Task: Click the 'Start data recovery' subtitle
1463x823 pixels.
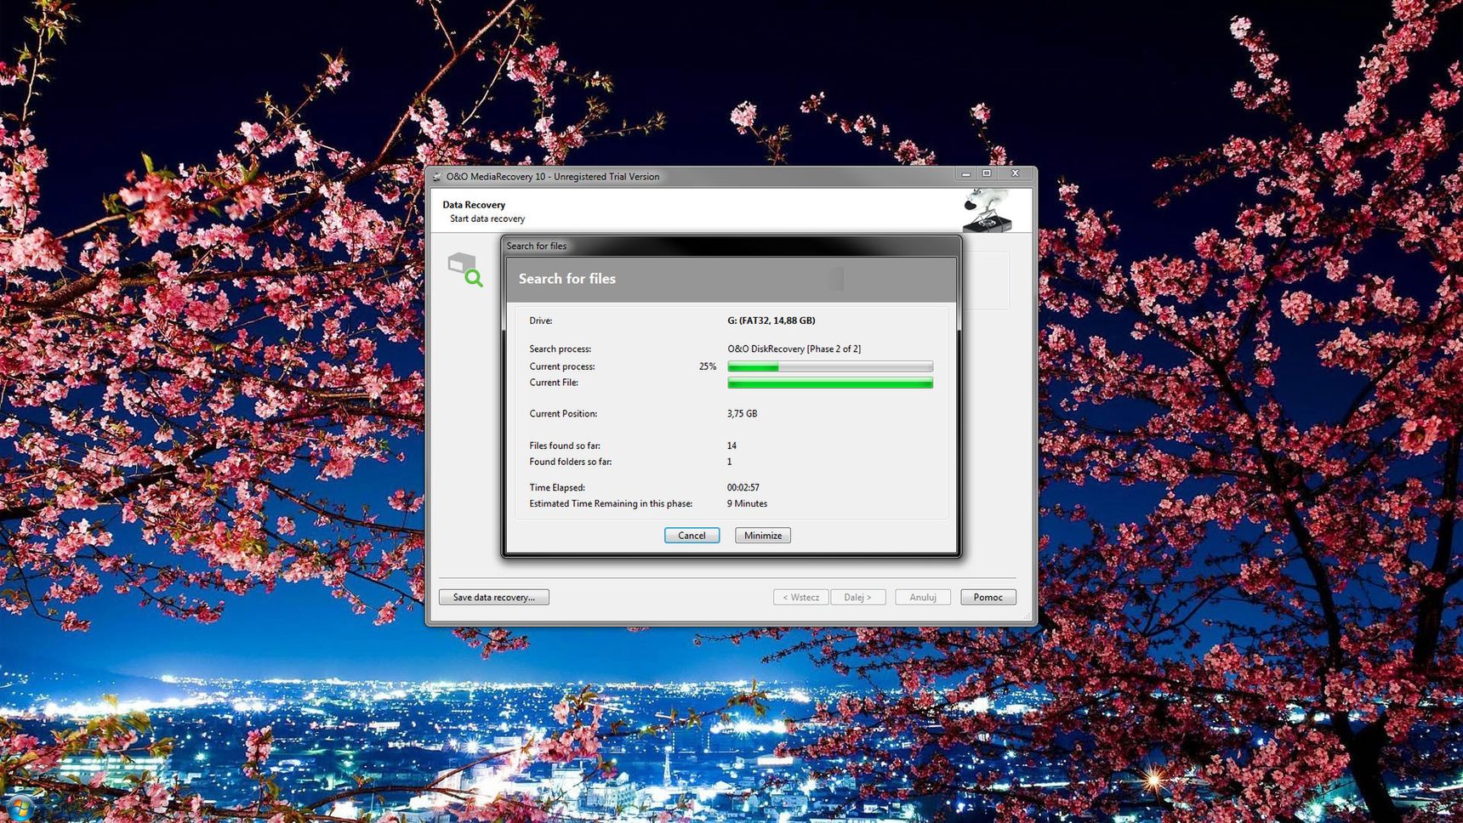Action: (x=487, y=219)
